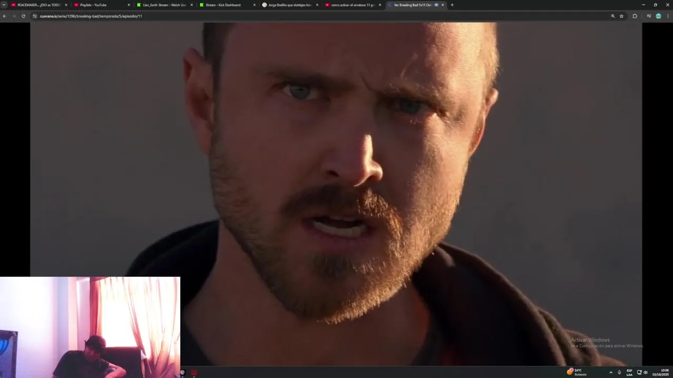The width and height of the screenshot is (673, 378).
Task: Close the Playlists - YouTube tab
Action: click(129, 5)
